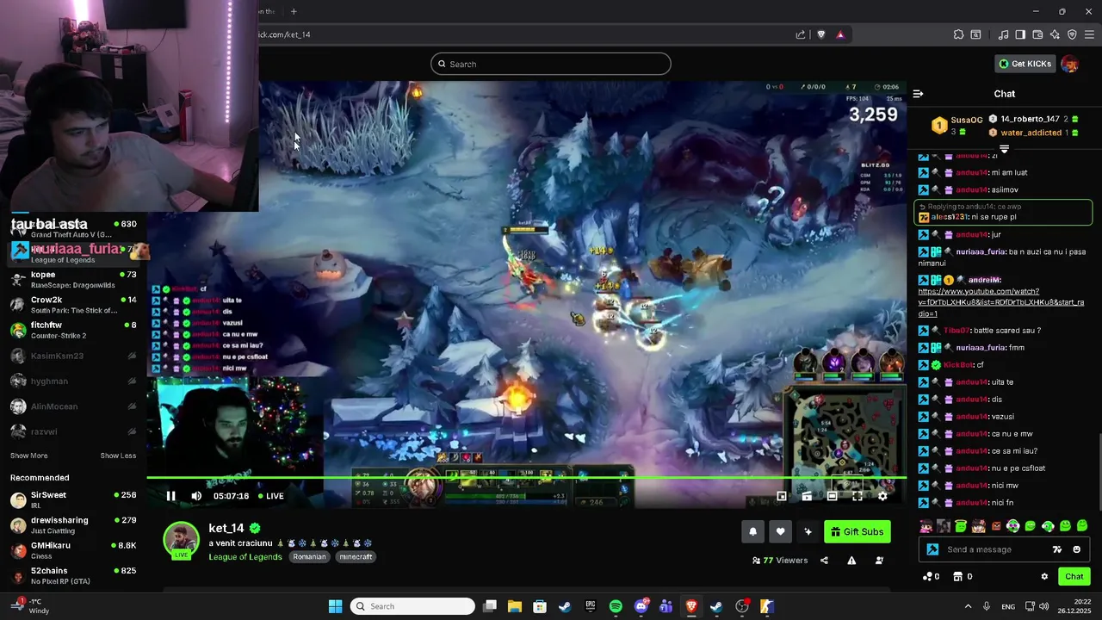Open the YouTube link in chat

click(1001, 303)
